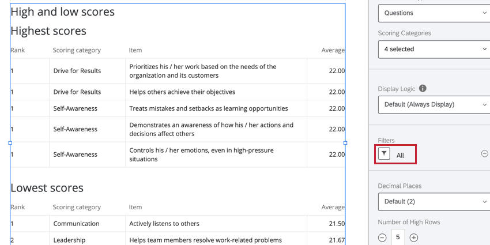This screenshot has width=490, height=245.
Task: Click the filter funnel icon
Action: [x=385, y=154]
